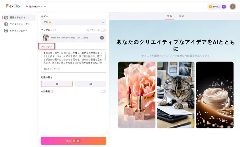Click the テキストからビデオ sidebar icon
The width and height of the screenshot is (240, 147).
coord(6,24)
